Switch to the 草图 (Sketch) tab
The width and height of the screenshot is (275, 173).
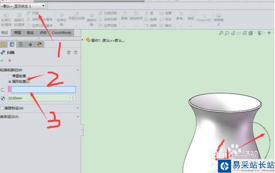17,33
